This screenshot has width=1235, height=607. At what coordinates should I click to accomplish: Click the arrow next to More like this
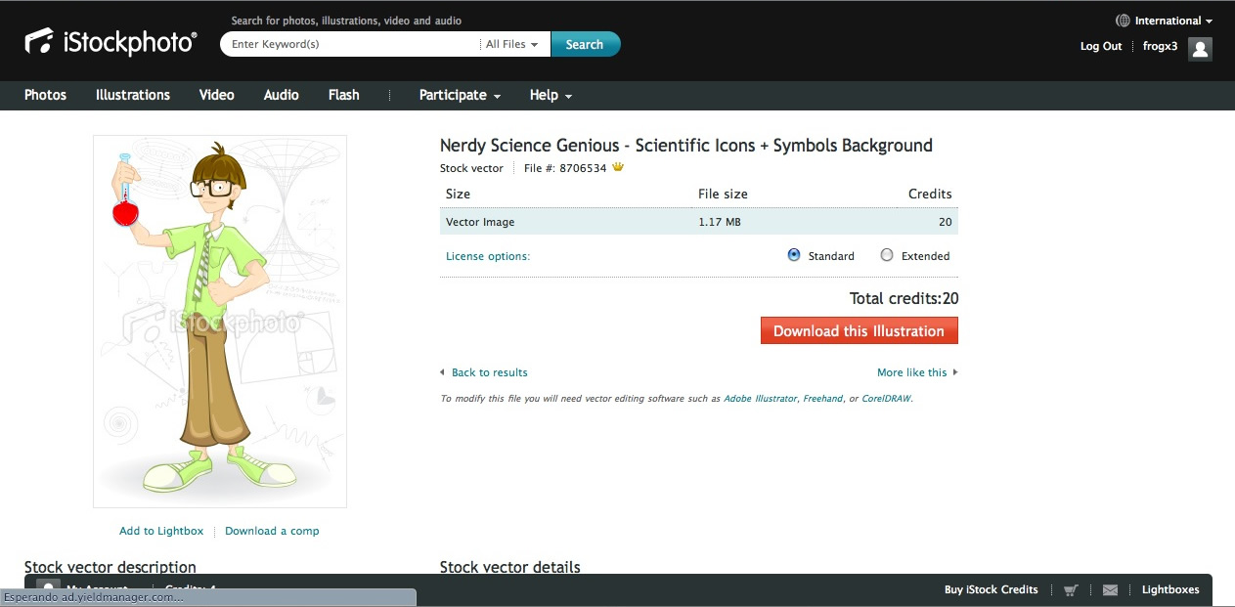955,372
